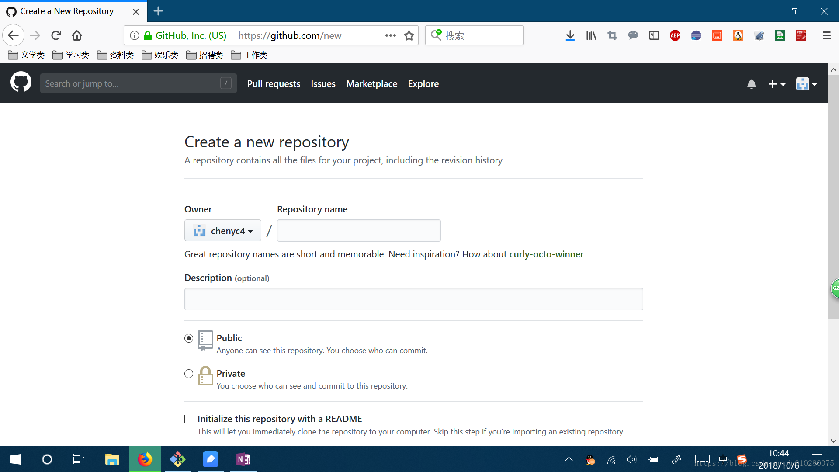Open the PDF extension toolbar icon
This screenshot has height=472, width=839.
801,35
